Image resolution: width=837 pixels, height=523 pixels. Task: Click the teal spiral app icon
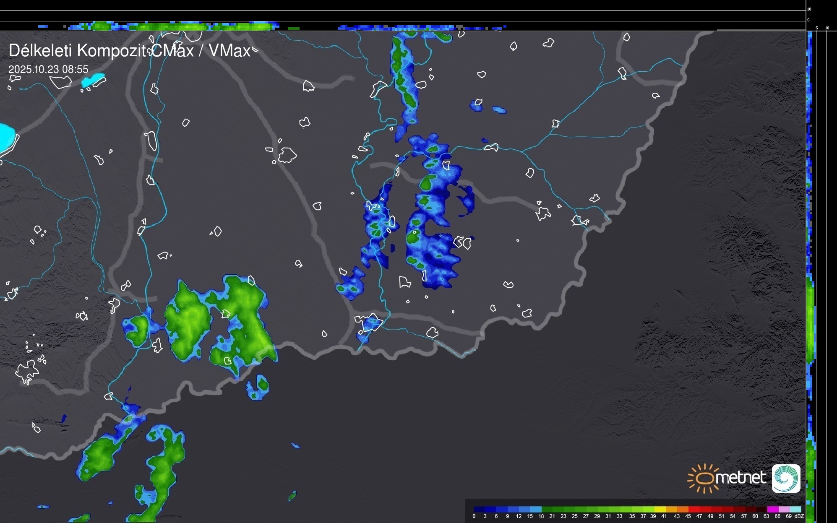pyautogui.click(x=786, y=478)
